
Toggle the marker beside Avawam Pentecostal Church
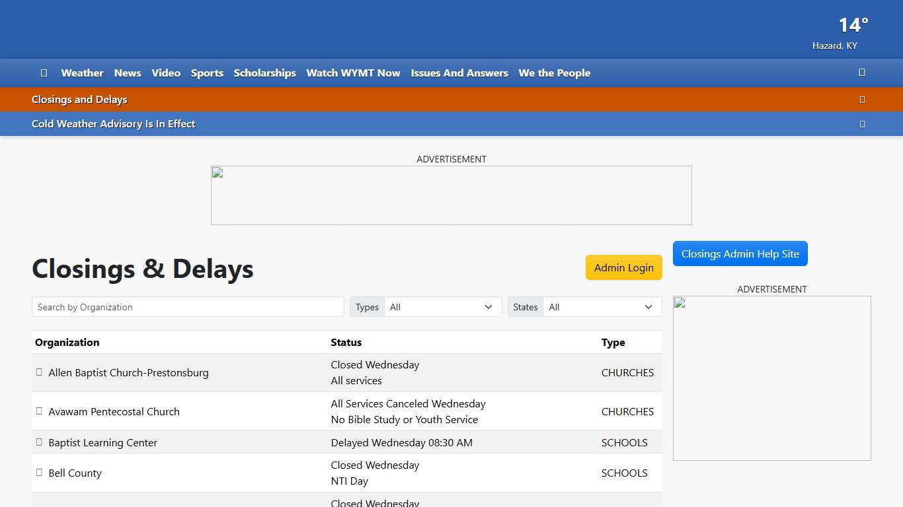click(39, 411)
